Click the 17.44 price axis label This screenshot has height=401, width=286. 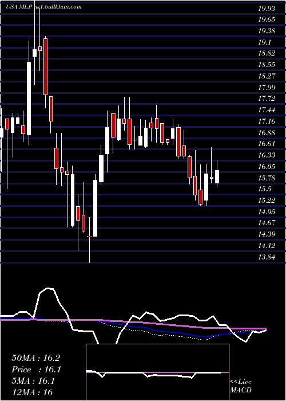(267, 110)
